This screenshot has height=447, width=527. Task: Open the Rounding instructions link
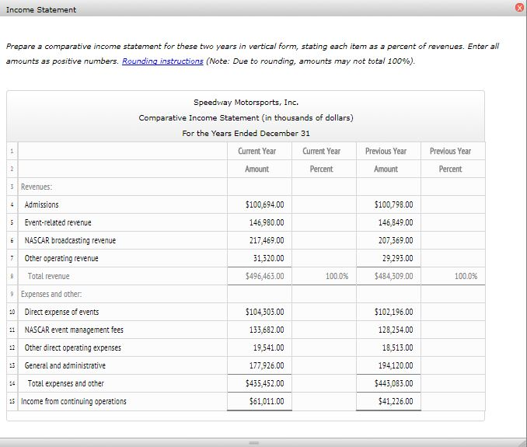coord(162,61)
